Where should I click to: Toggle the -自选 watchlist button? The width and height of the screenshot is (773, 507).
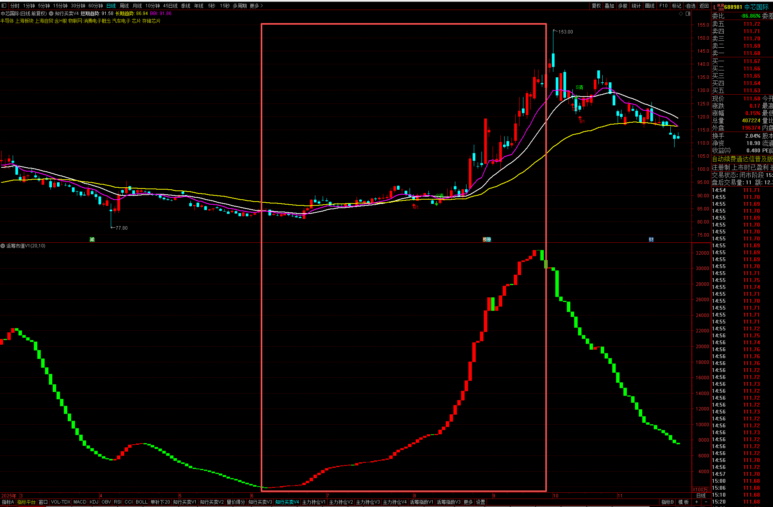pos(690,6)
